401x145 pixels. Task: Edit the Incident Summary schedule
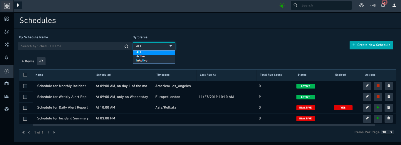point(367,118)
